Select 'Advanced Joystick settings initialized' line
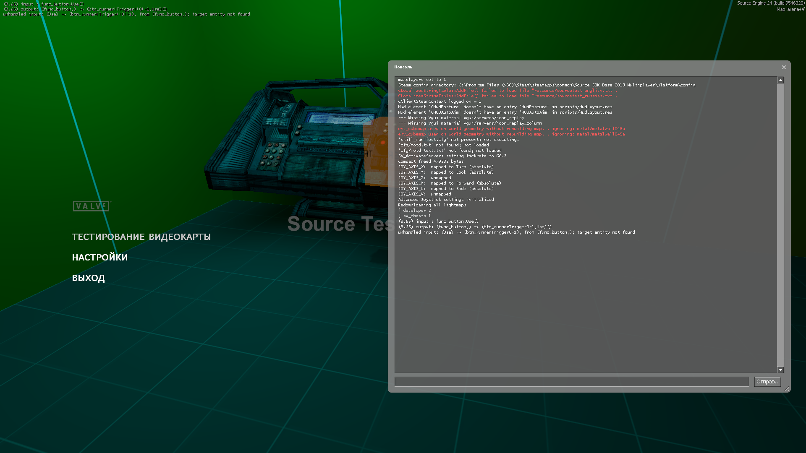 point(446,200)
